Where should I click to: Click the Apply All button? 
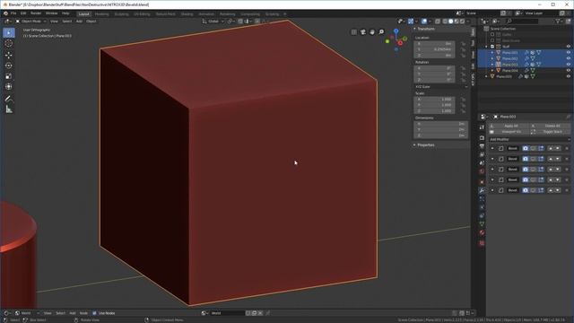(x=509, y=126)
